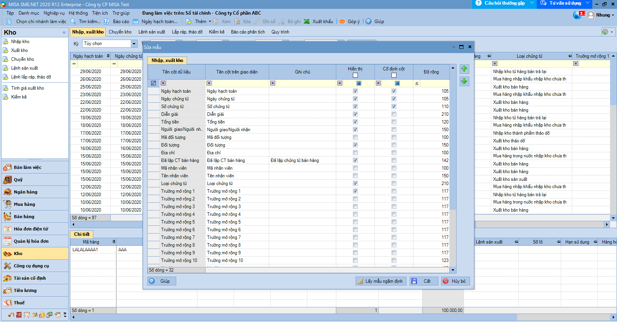Check the Hiển thị header select-all checkbox
The width and height of the screenshot is (617, 322).
[355, 75]
